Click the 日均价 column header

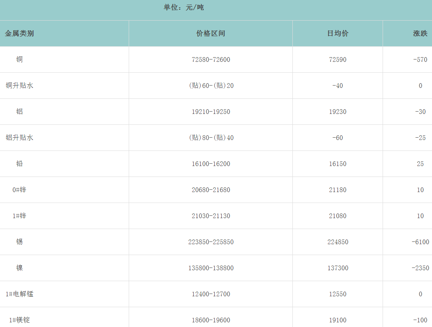(338, 33)
